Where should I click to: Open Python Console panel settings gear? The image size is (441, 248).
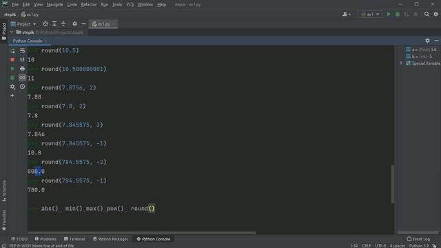tap(427, 41)
